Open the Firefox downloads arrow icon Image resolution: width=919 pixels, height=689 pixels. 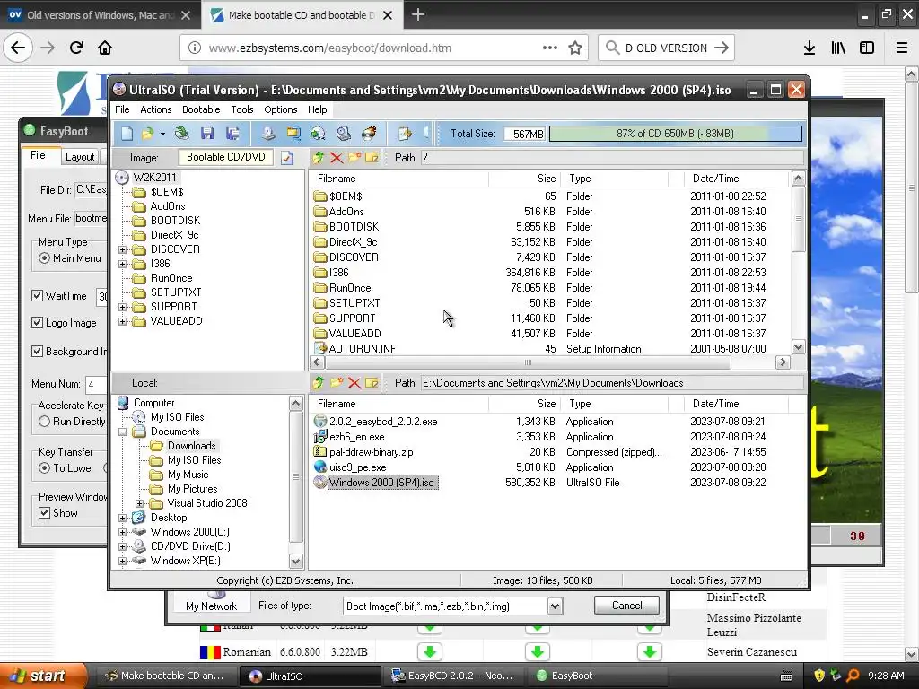[x=810, y=48]
